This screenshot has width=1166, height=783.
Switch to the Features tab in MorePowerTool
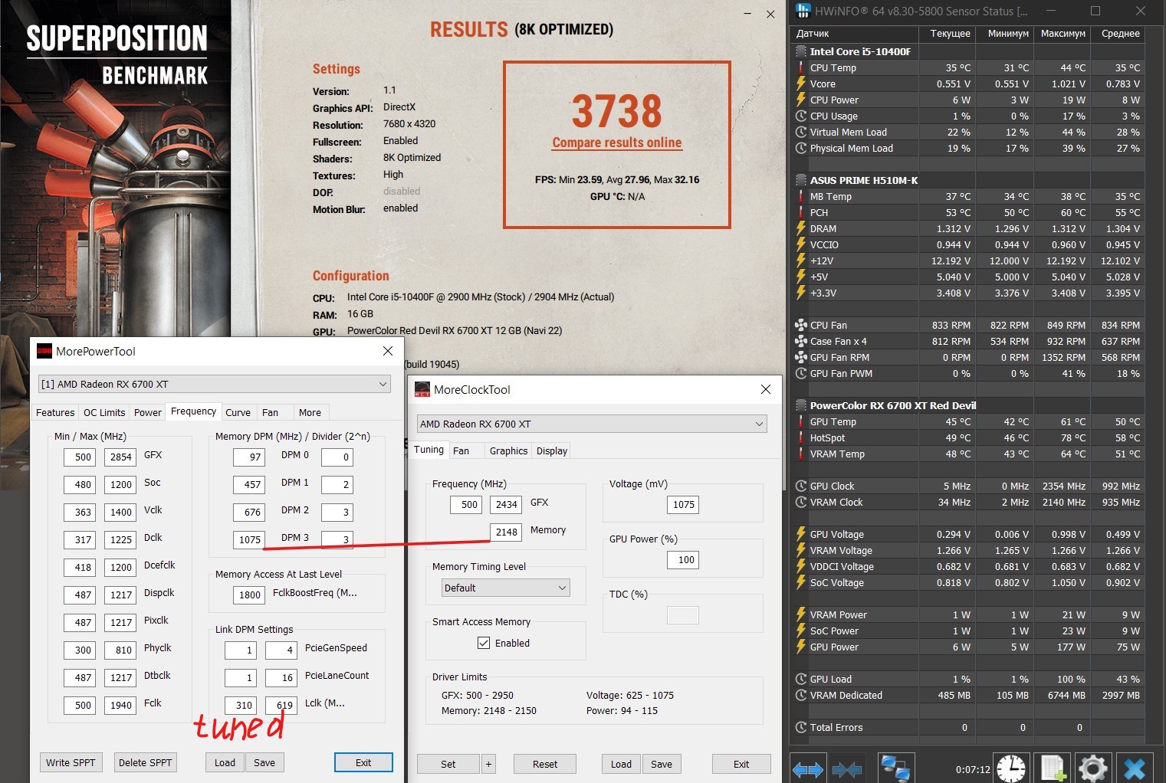(55, 412)
